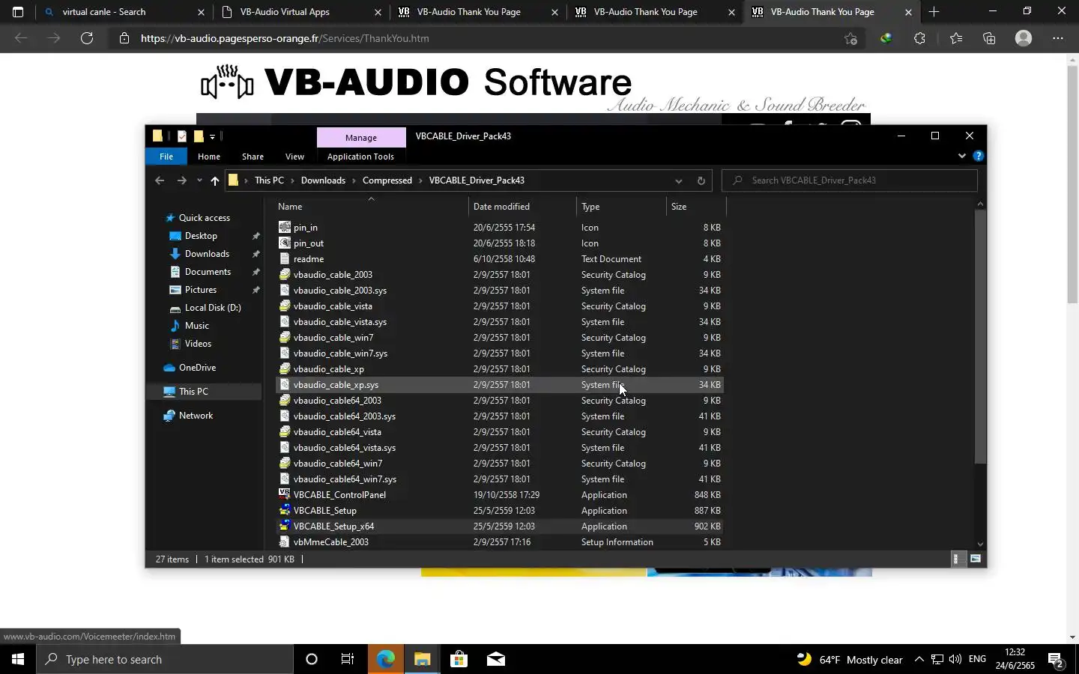Open the Windows Start menu
Viewport: 1079px width, 674px height.
click(18, 659)
